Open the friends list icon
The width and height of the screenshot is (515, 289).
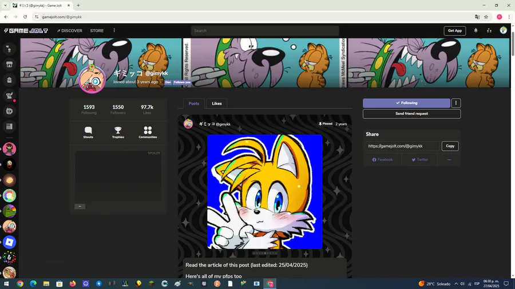point(489,30)
